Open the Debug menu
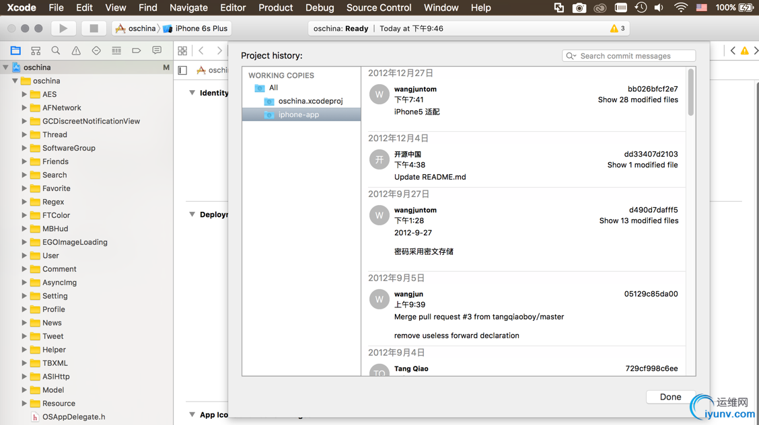The image size is (759, 425). tap(320, 8)
